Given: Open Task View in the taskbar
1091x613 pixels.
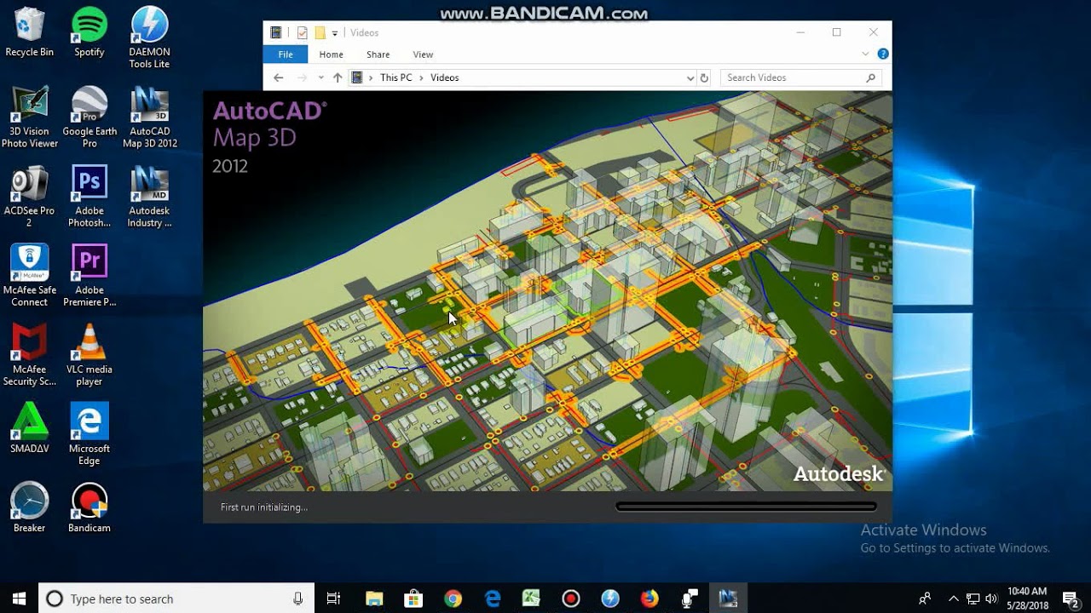Looking at the screenshot, I should (333, 599).
